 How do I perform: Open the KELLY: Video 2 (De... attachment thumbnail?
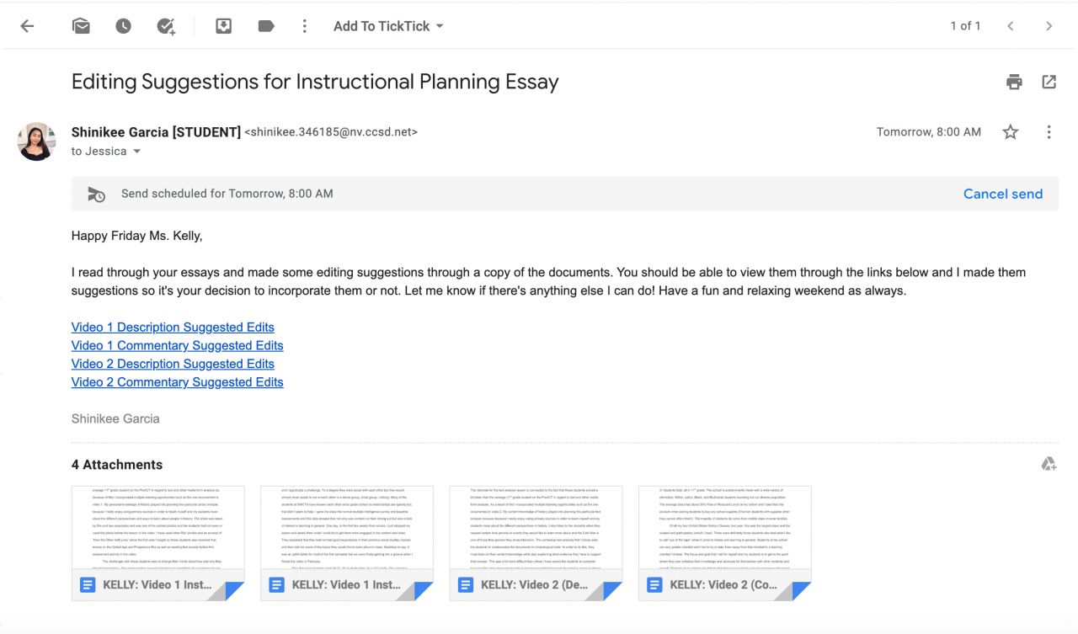pos(536,543)
